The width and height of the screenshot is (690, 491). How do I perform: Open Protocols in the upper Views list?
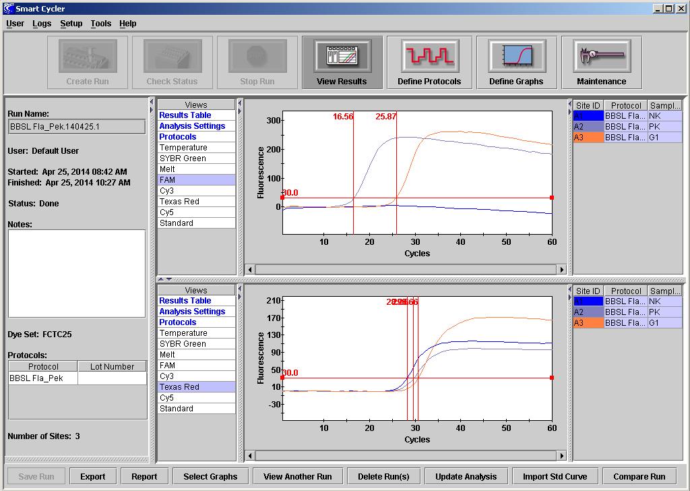tap(196, 137)
